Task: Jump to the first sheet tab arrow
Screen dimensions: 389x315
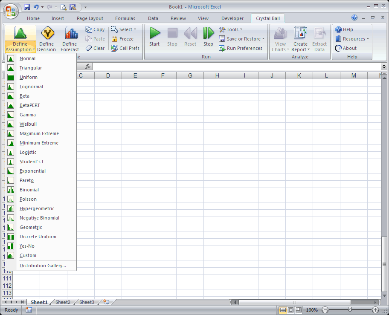Action: pos(5,302)
